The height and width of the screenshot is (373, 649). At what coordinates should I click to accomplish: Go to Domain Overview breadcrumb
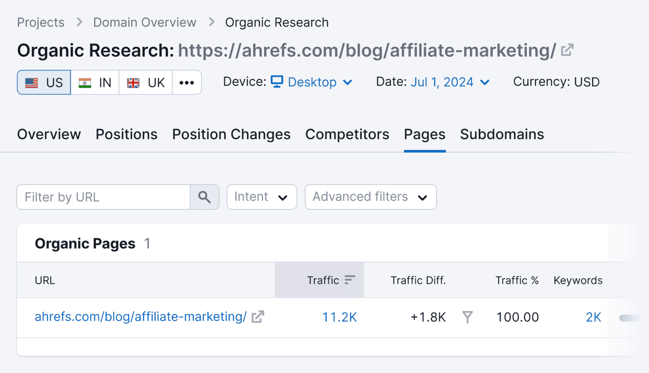(145, 23)
